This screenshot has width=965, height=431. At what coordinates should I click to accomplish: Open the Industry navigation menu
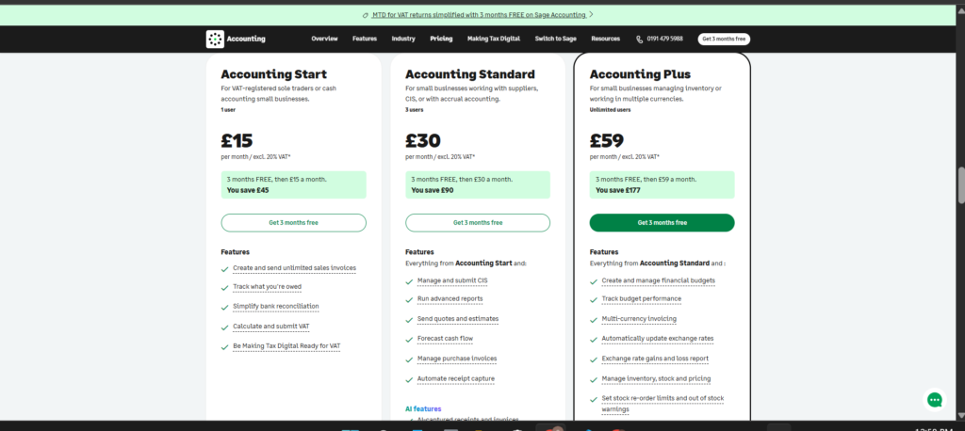pos(403,39)
